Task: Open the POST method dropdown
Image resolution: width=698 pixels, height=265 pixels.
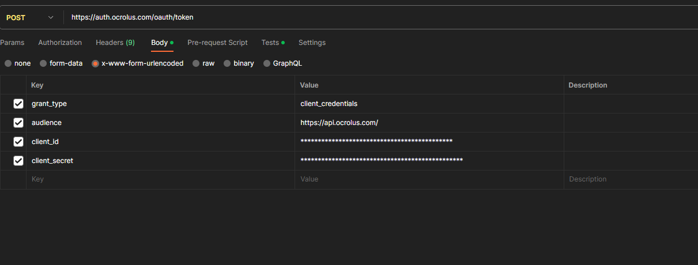Action: pyautogui.click(x=30, y=17)
